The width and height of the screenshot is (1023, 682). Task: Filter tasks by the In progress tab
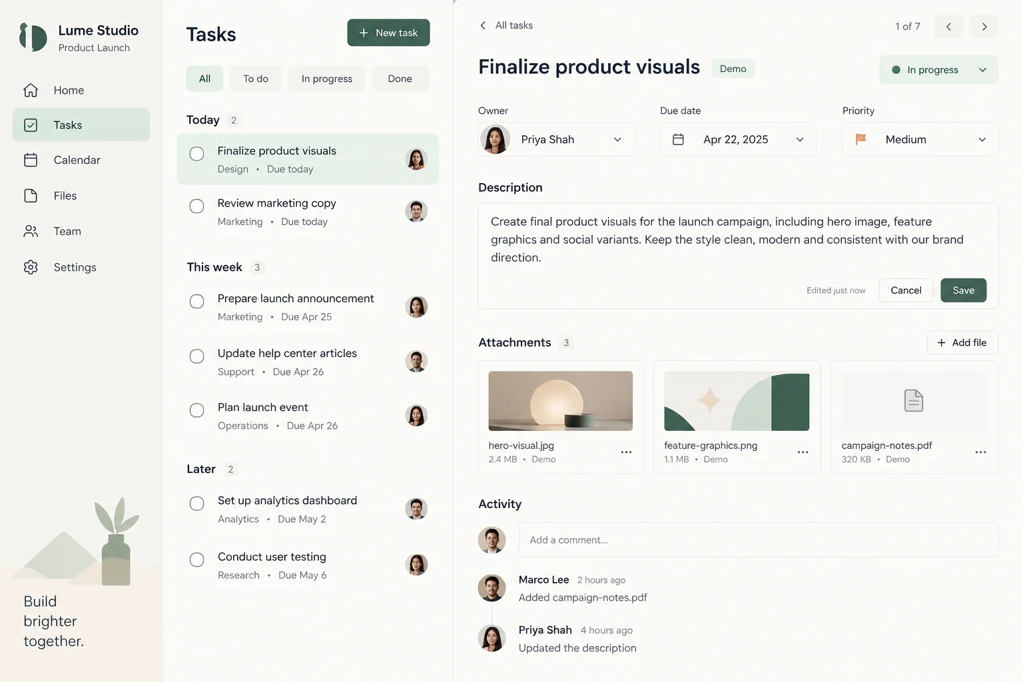327,79
